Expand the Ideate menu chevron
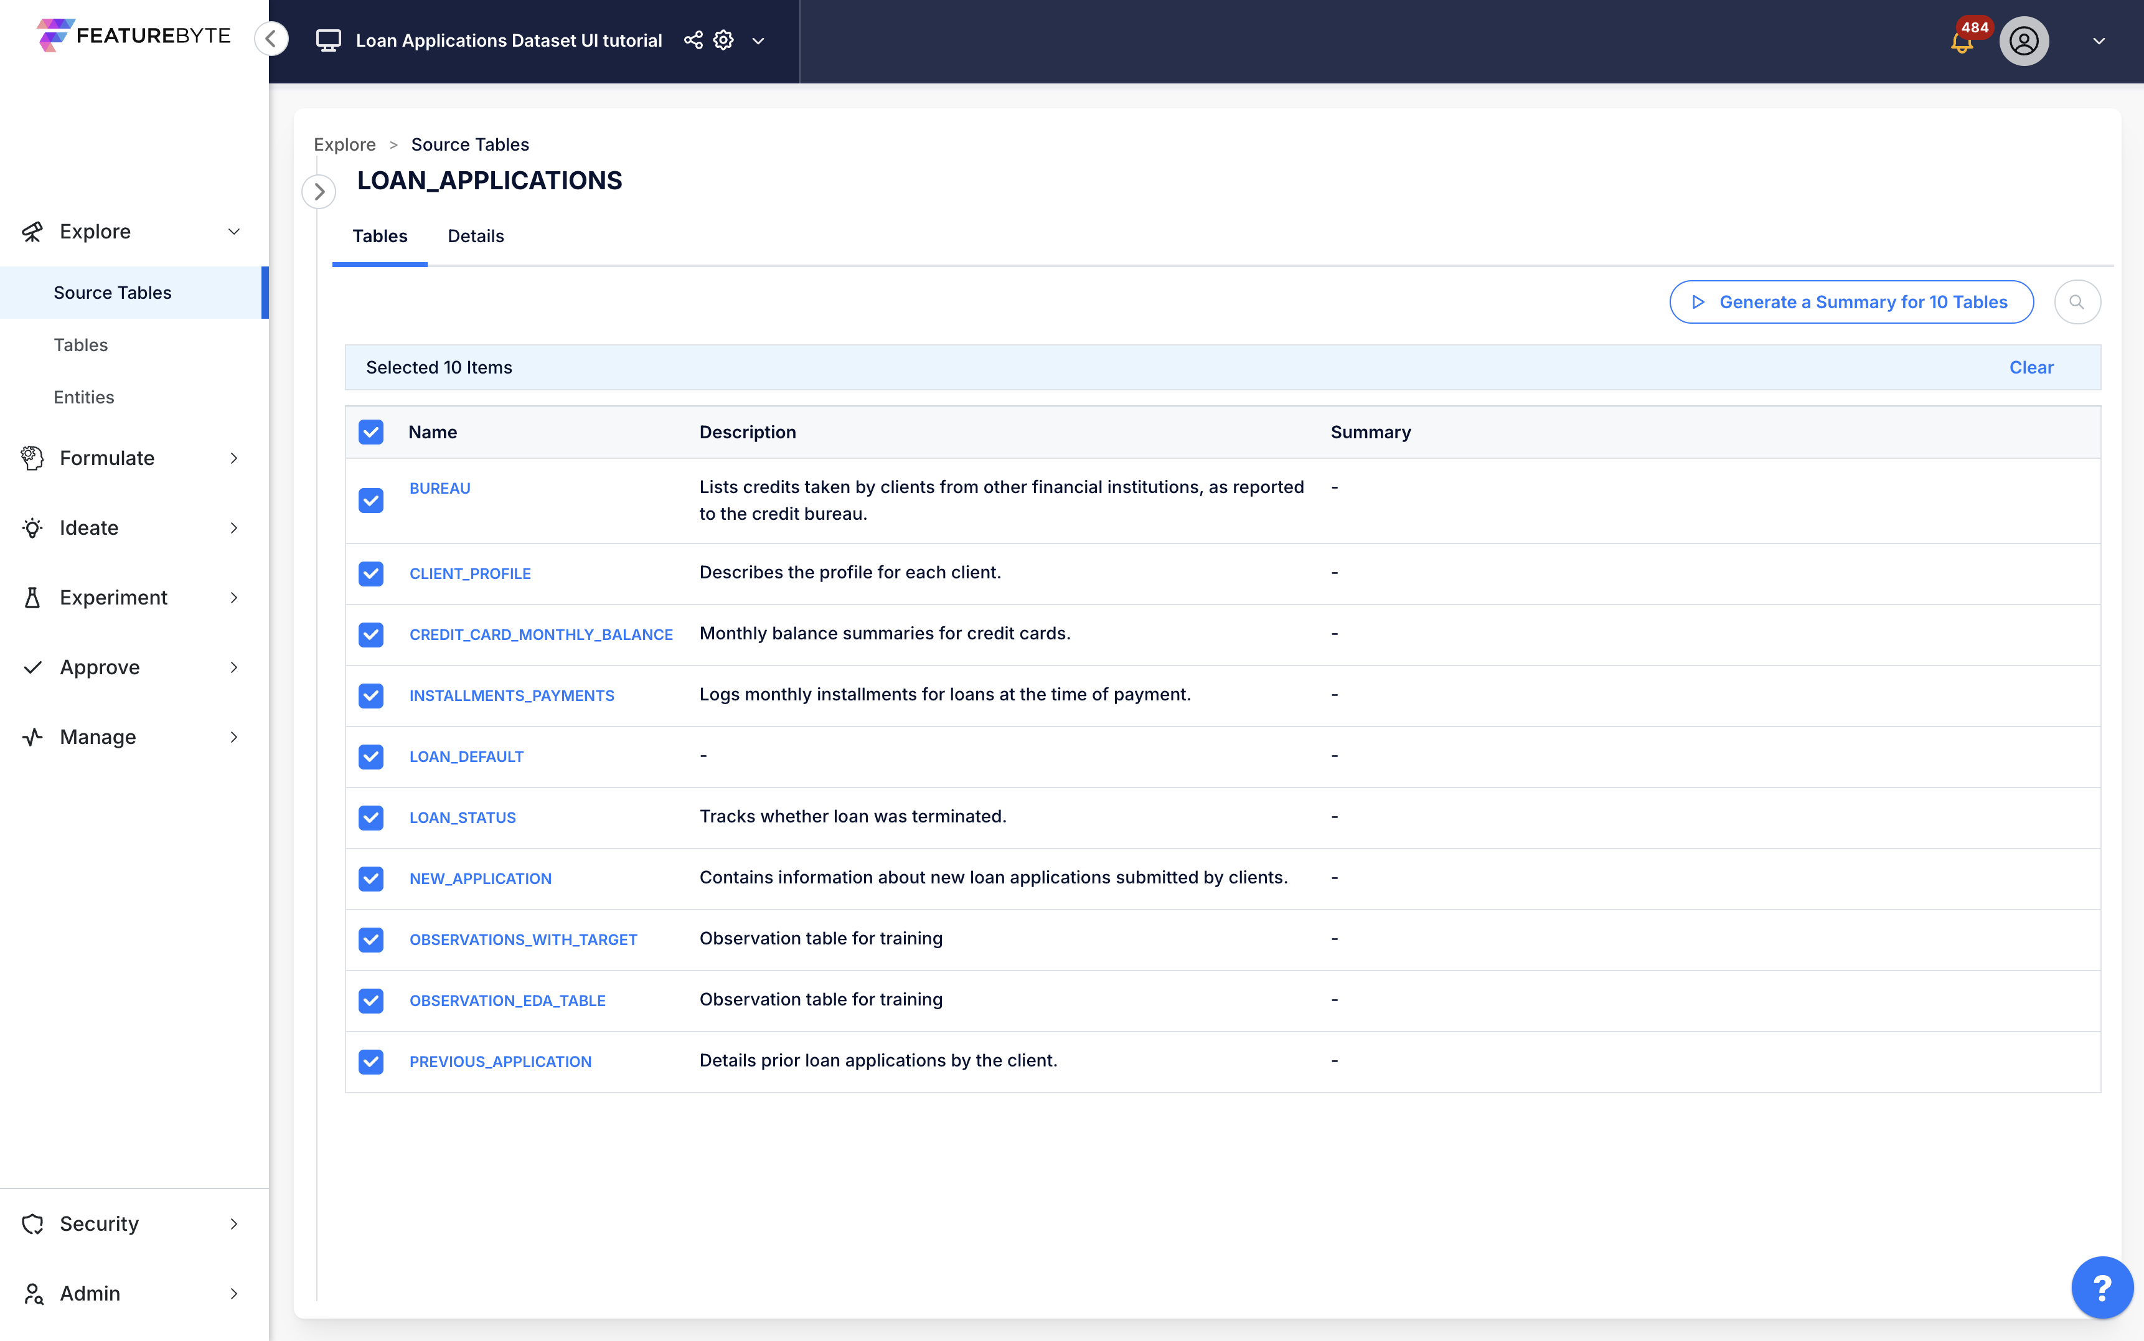The width and height of the screenshot is (2144, 1341). tap(234, 528)
